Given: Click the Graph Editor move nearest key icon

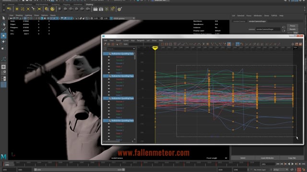Looking at the screenshot, I should click(105, 44).
